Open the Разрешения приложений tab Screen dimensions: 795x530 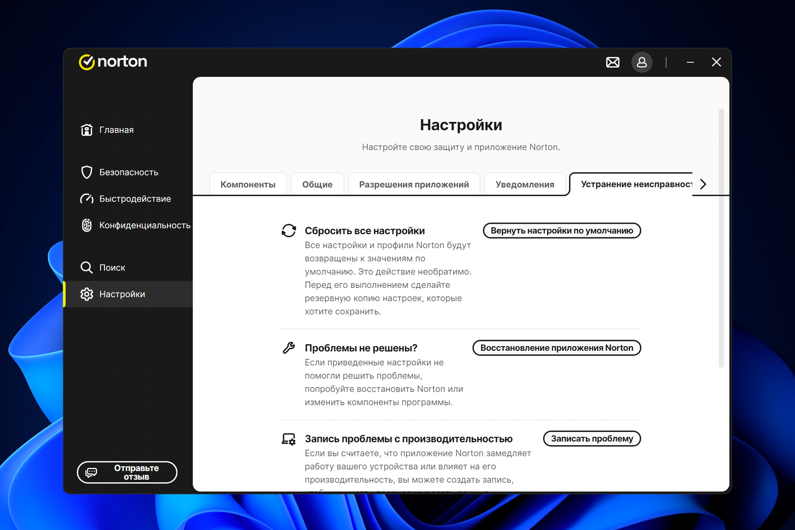tap(414, 184)
